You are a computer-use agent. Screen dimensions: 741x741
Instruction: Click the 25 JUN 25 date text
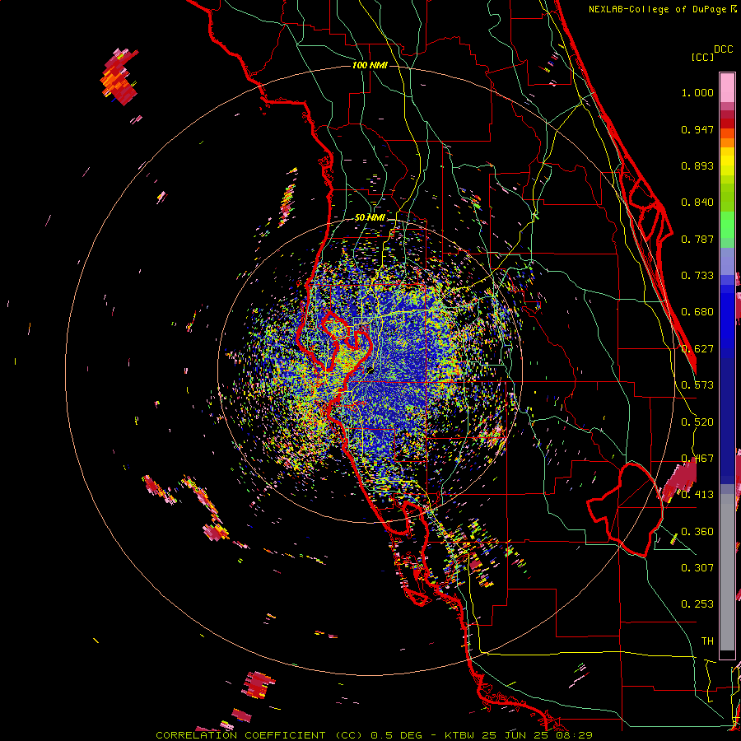tap(516, 735)
